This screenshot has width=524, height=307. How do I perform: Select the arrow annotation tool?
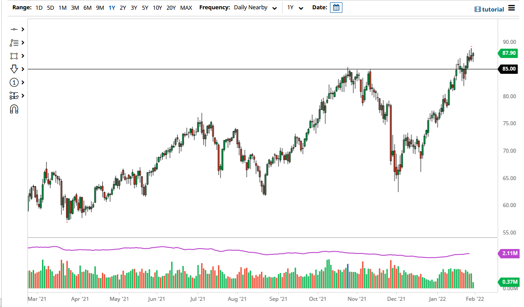tap(14, 69)
